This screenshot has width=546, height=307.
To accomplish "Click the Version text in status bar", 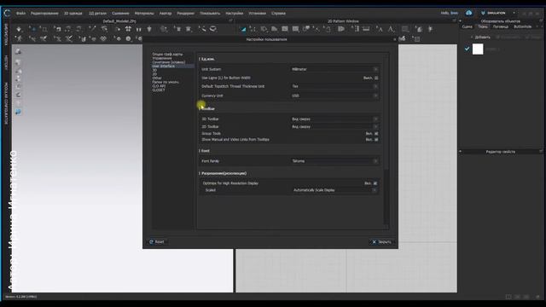I will pyautogui.click(x=20, y=297).
